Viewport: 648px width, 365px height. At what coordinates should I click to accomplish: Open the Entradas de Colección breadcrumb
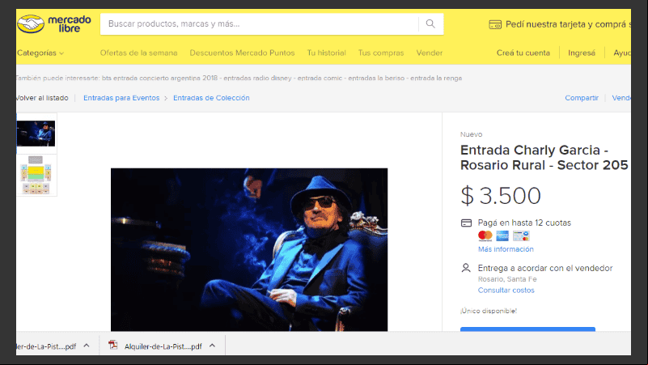click(211, 98)
